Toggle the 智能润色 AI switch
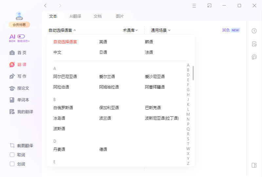 (21, 36)
